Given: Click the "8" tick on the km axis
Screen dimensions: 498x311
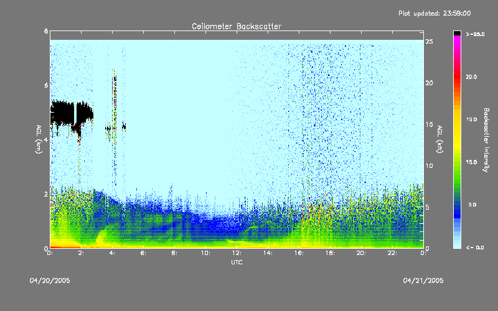Looking at the screenshot, I should pos(46,31).
